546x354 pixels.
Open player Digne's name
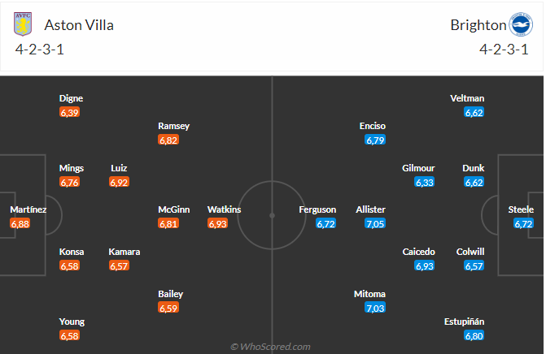pyautogui.click(x=71, y=98)
